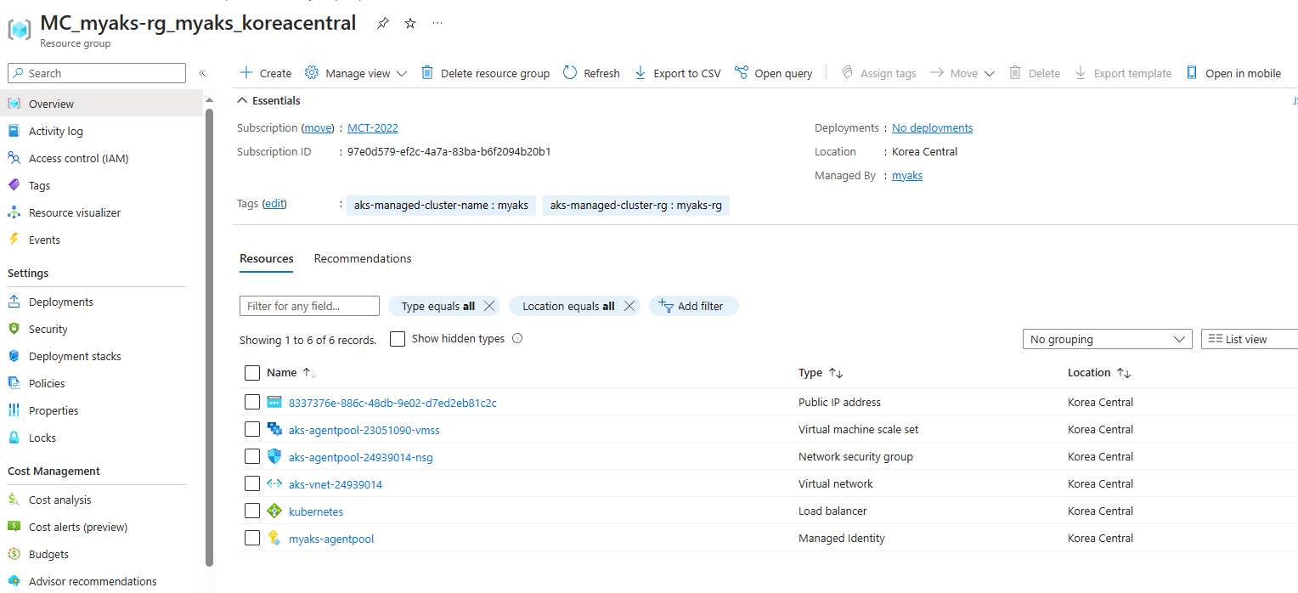Add resource group to favorites star
This screenshot has width=1298, height=593.
[410, 24]
